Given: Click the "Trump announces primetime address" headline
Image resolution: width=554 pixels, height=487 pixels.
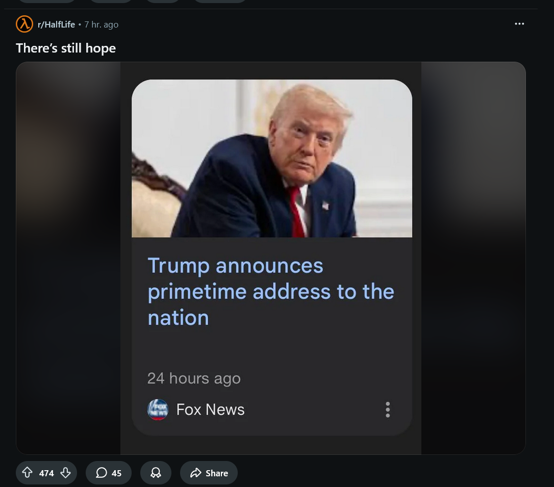Looking at the screenshot, I should pyautogui.click(x=271, y=291).
